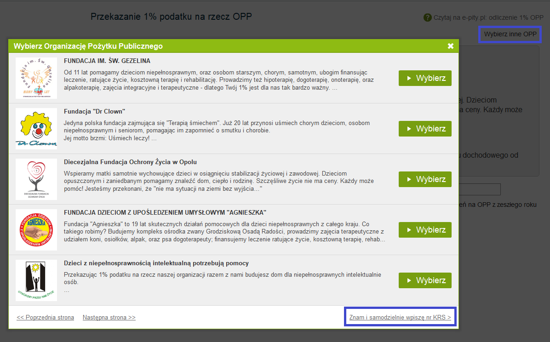Open Następna strona >> link

(x=109, y=317)
